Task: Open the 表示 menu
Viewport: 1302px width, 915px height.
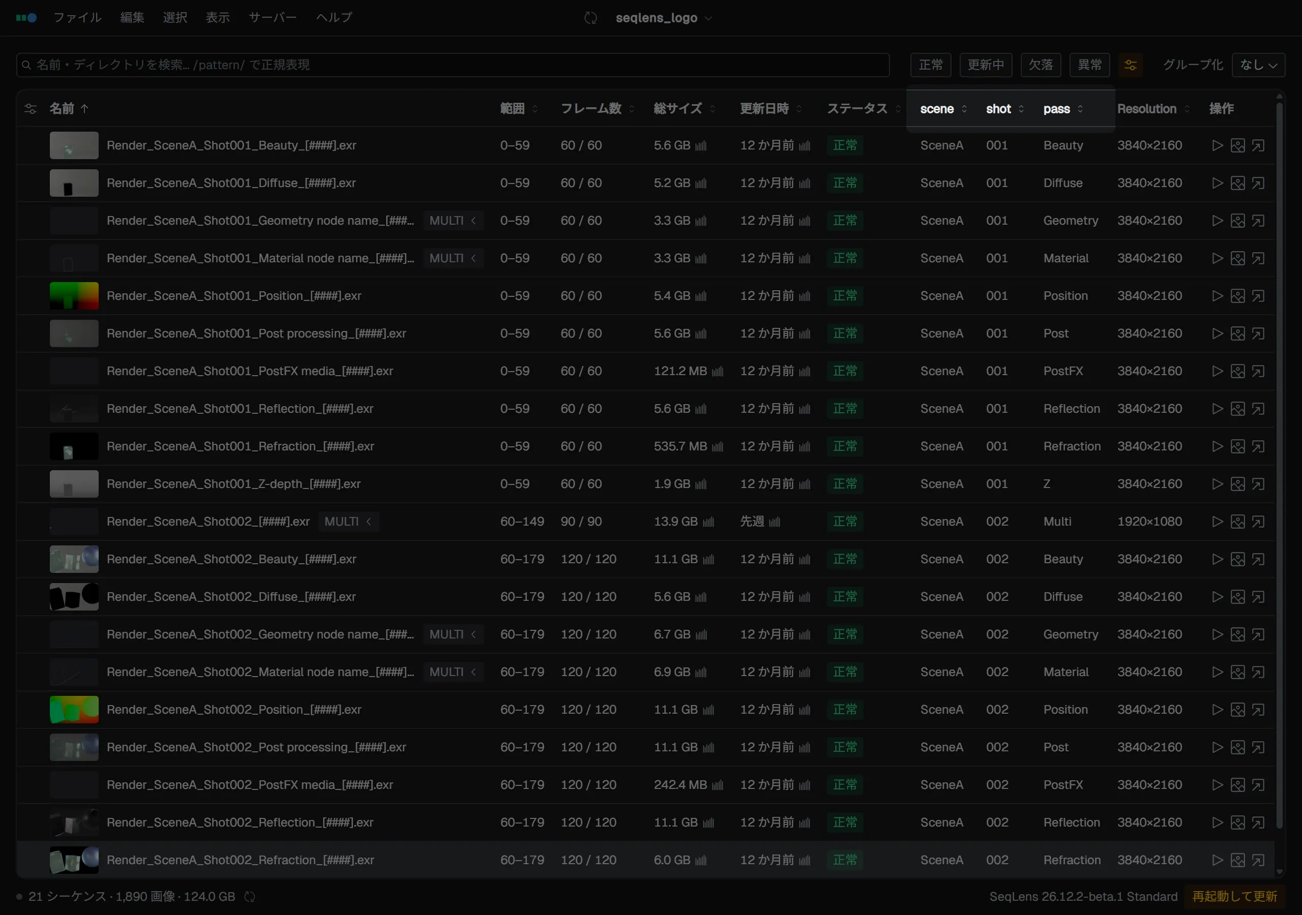Action: pos(218,18)
